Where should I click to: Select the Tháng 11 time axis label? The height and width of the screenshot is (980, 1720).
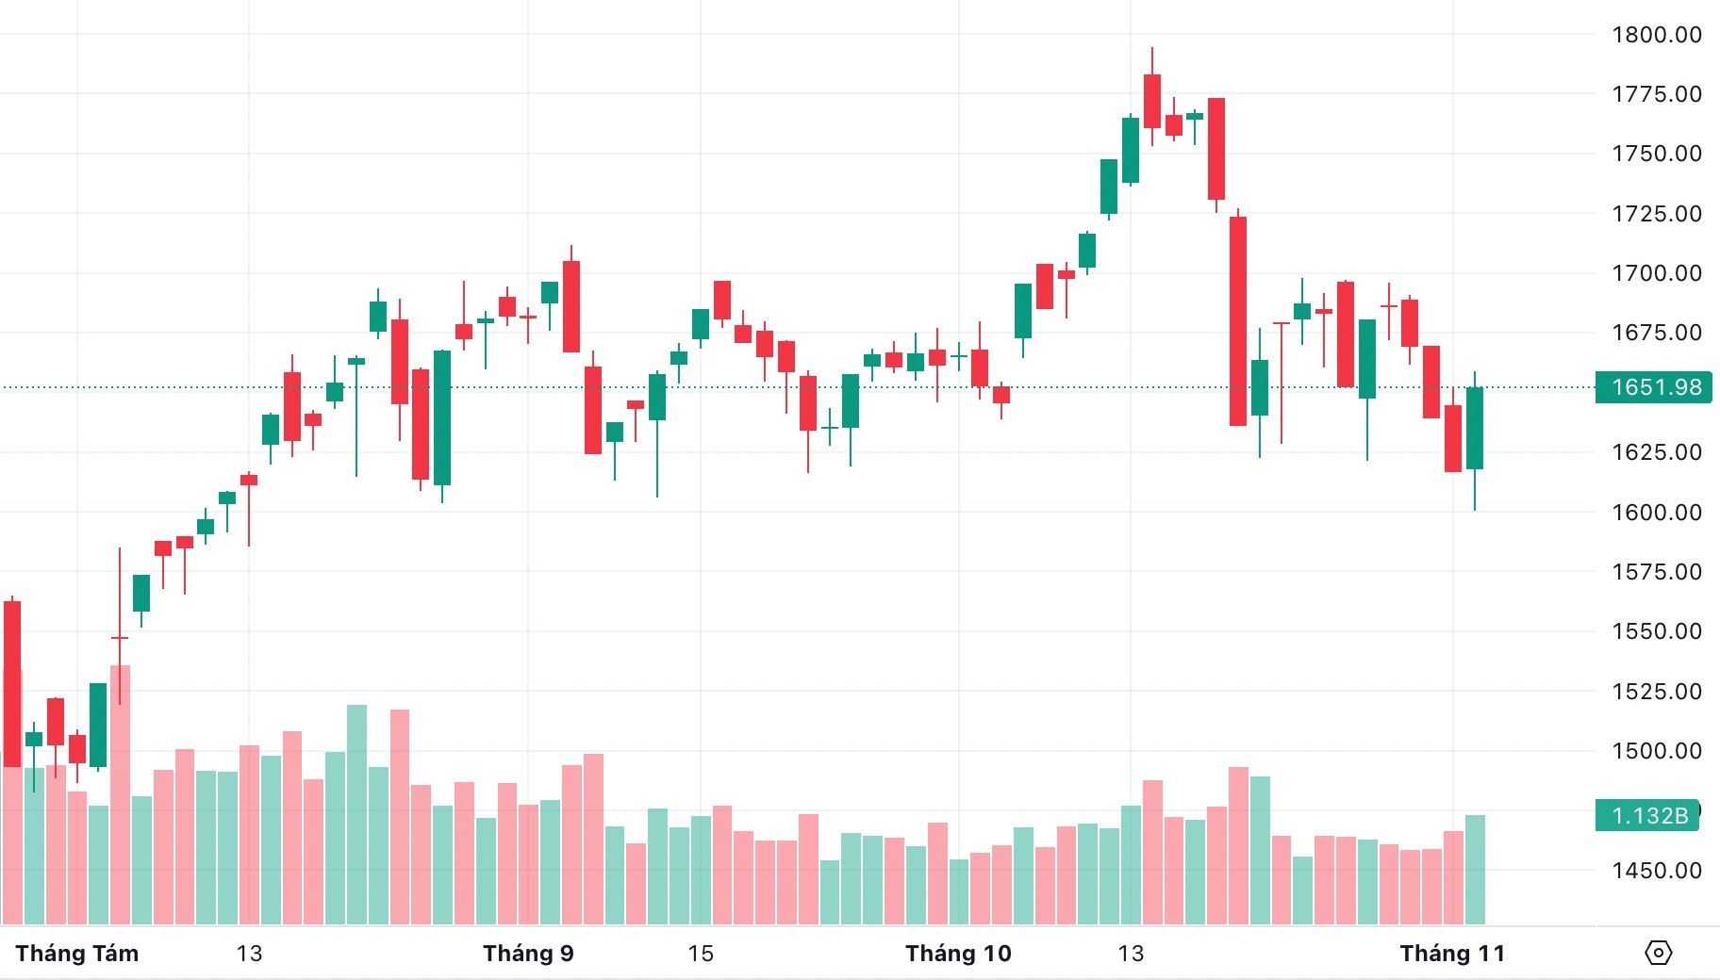[1452, 954]
